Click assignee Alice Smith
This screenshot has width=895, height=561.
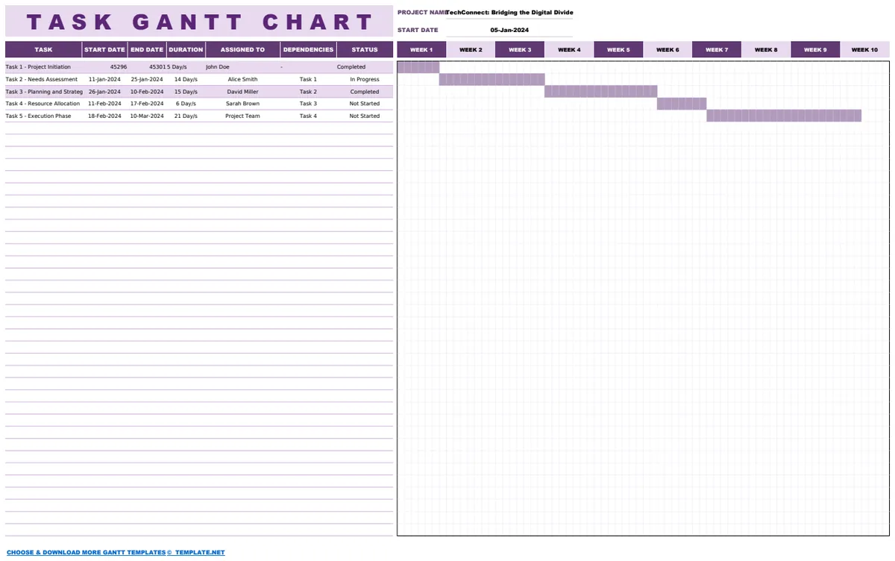(x=243, y=79)
